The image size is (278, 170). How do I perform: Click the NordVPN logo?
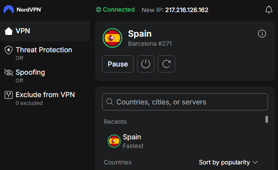pyautogui.click(x=22, y=9)
